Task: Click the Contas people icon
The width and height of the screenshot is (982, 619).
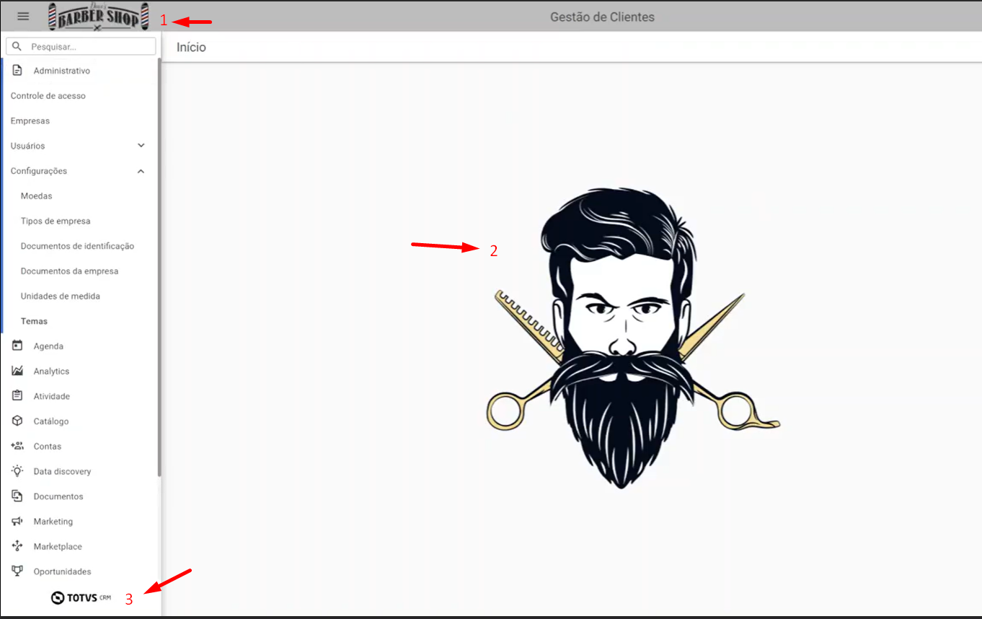Action: (x=17, y=446)
